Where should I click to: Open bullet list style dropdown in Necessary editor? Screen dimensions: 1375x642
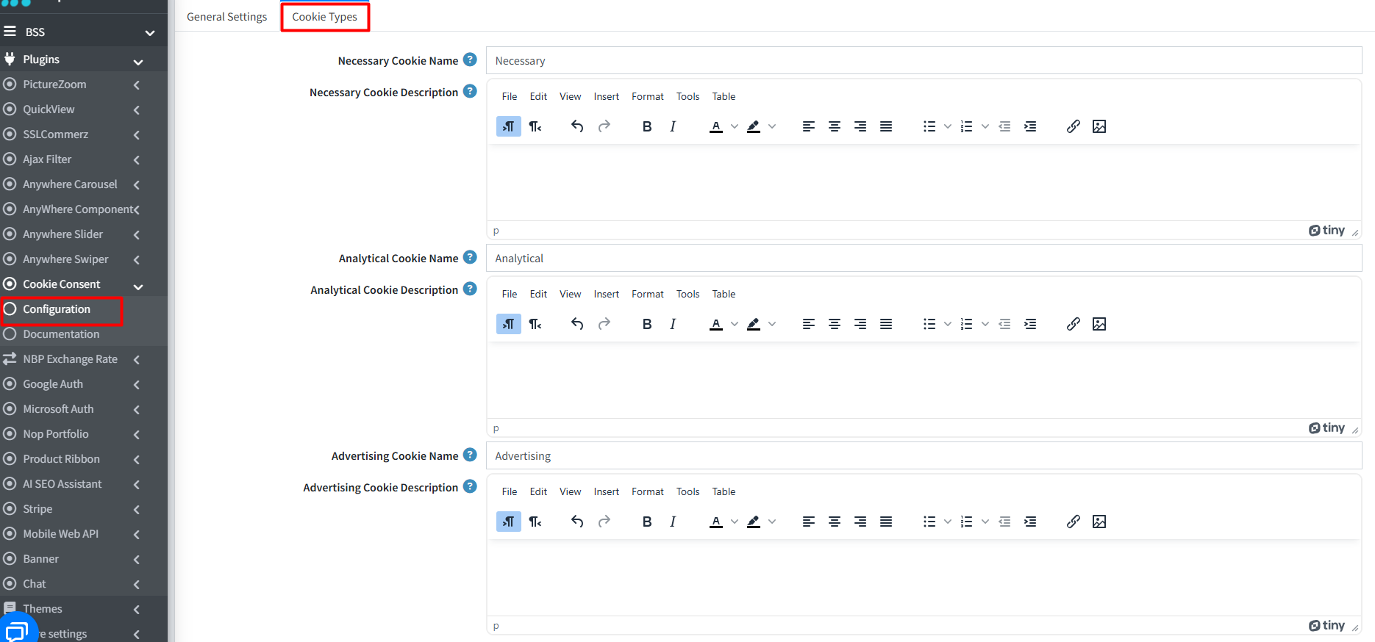948,126
